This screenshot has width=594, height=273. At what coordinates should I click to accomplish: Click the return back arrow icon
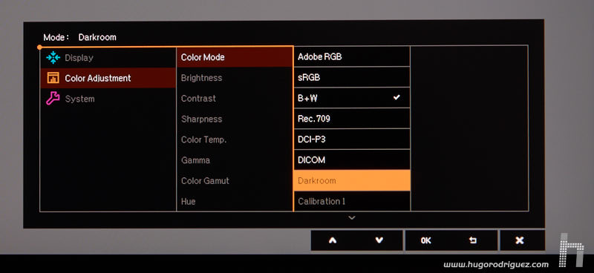pos(472,240)
